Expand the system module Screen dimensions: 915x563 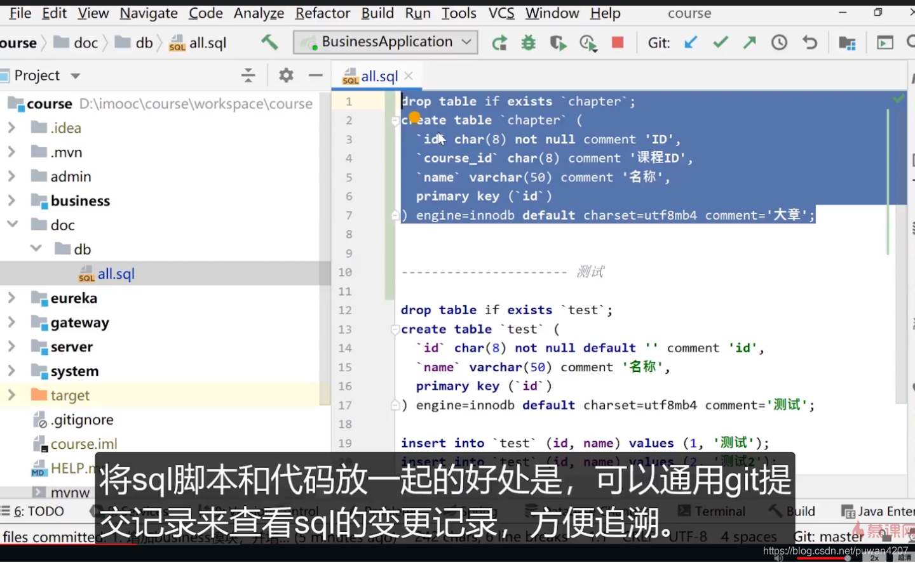[11, 371]
